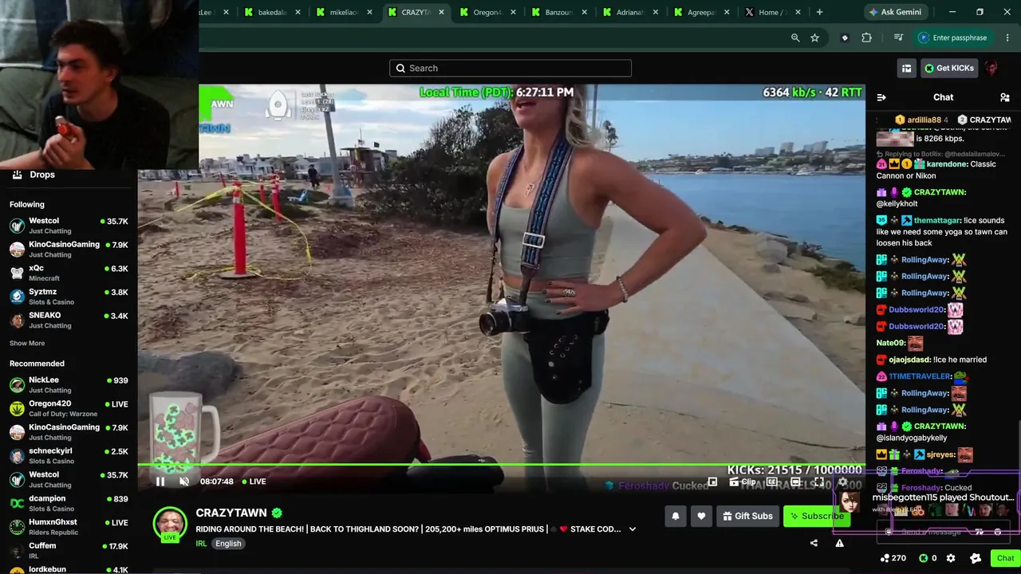Open Chrome Extensions puzzle icon

click(867, 37)
